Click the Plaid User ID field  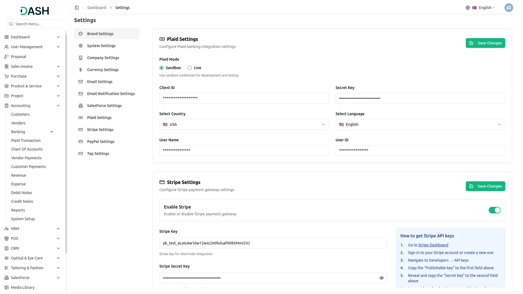pos(420,151)
